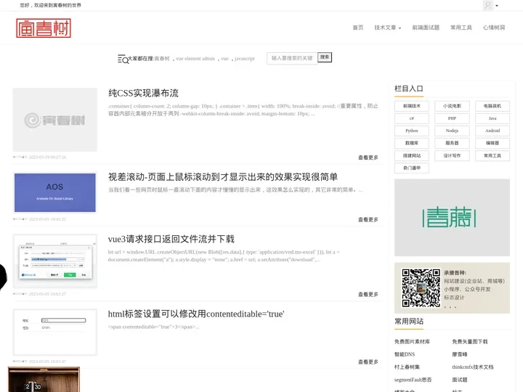
Task: Open the dropdown arrow beside the avatar
Action: tap(497, 6)
